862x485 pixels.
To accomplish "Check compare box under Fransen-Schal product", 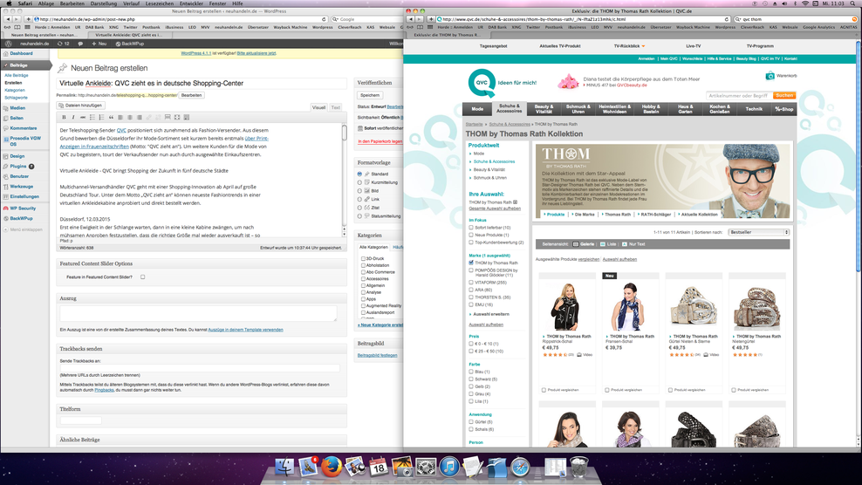I will pos(607,390).
